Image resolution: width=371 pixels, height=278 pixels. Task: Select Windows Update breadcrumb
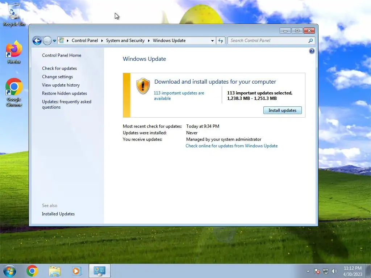169,41
